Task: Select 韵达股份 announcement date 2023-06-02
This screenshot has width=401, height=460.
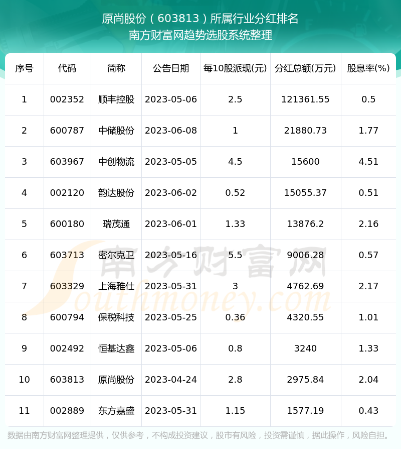Action: click(x=171, y=193)
